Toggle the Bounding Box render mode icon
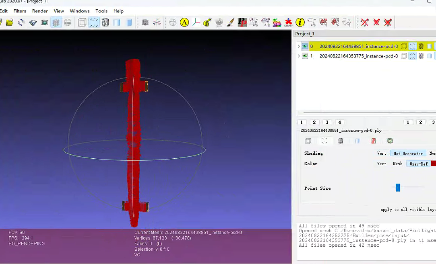436x264 pixels. pos(82,23)
